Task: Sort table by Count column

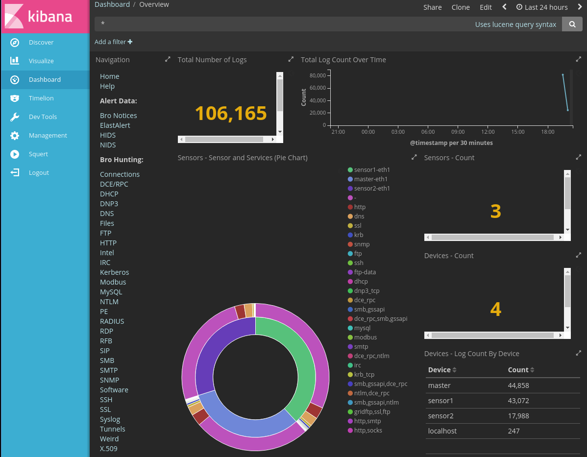Action: [521, 370]
